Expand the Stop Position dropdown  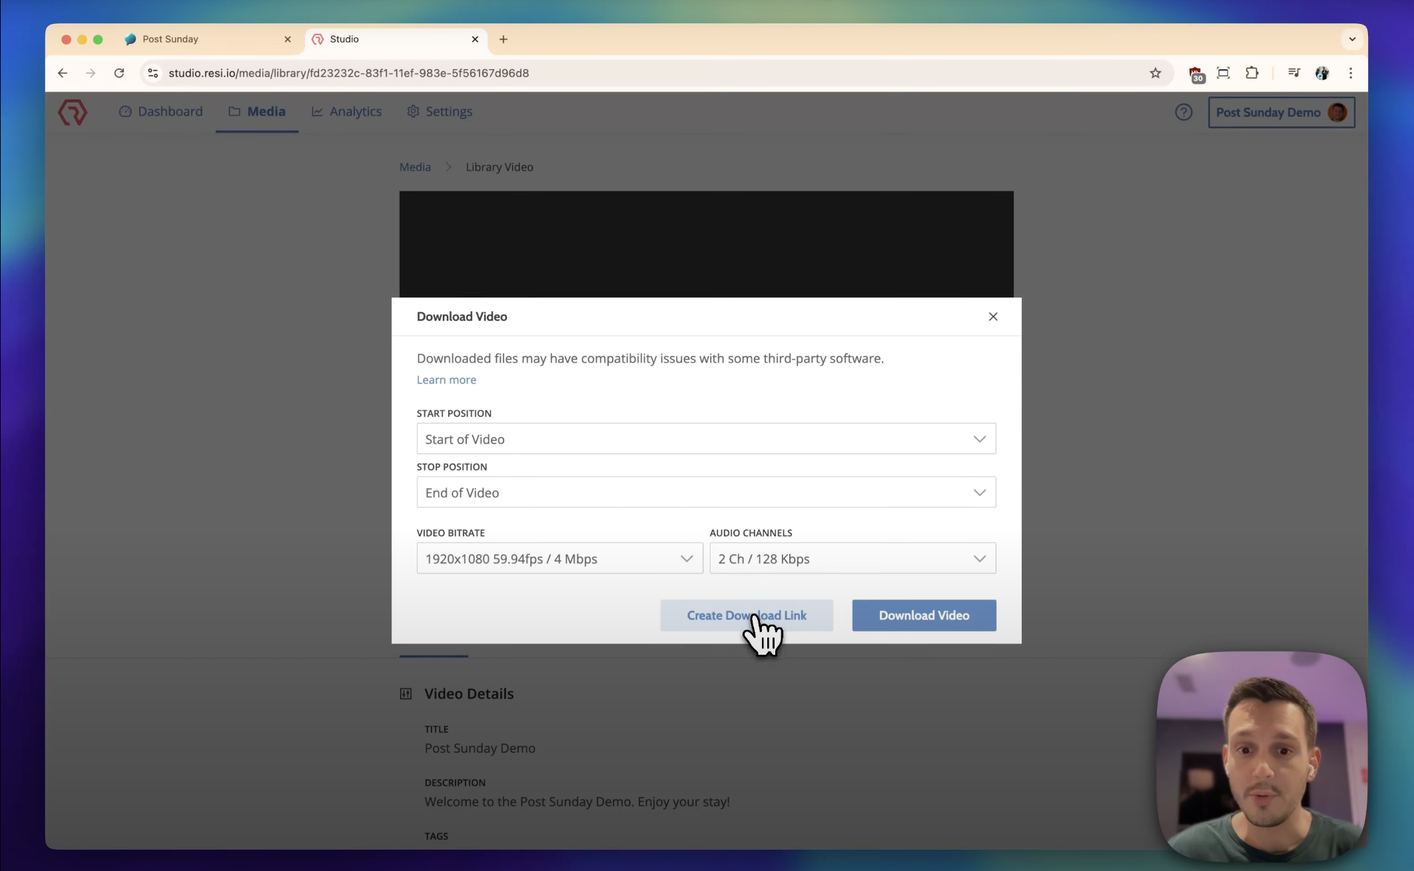(x=706, y=492)
